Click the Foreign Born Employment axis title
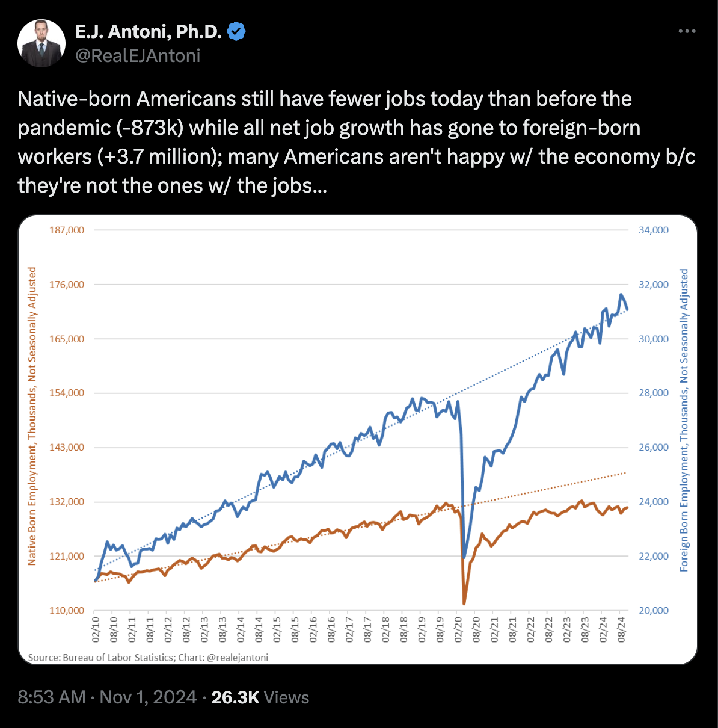Screen dimensions: 718x728 point(684,420)
